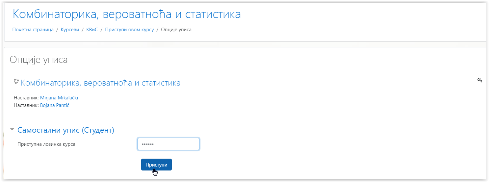Open the course link under Опције уписа
The width and height of the screenshot is (489, 182).
point(100,83)
